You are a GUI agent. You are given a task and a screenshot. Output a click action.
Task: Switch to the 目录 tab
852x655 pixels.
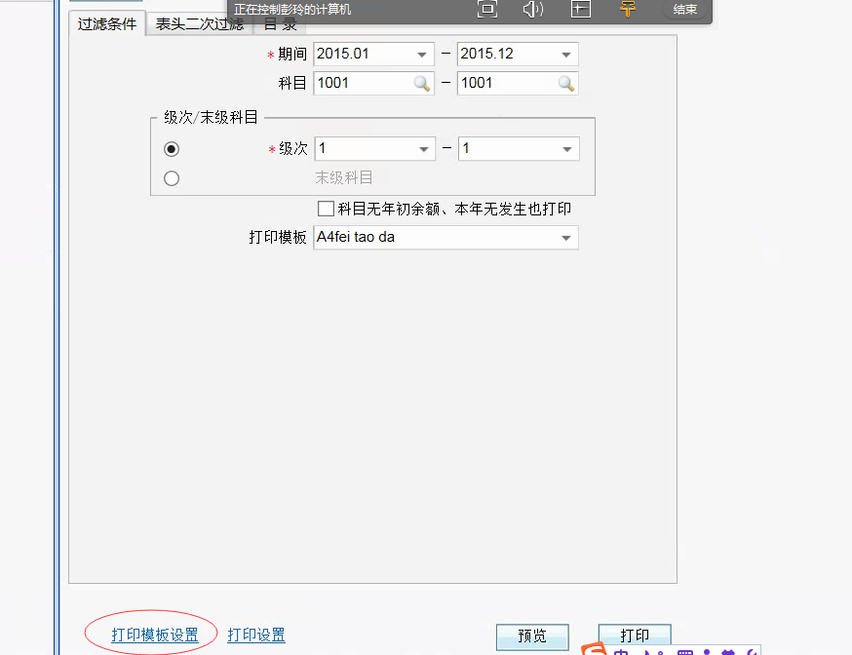point(279,23)
